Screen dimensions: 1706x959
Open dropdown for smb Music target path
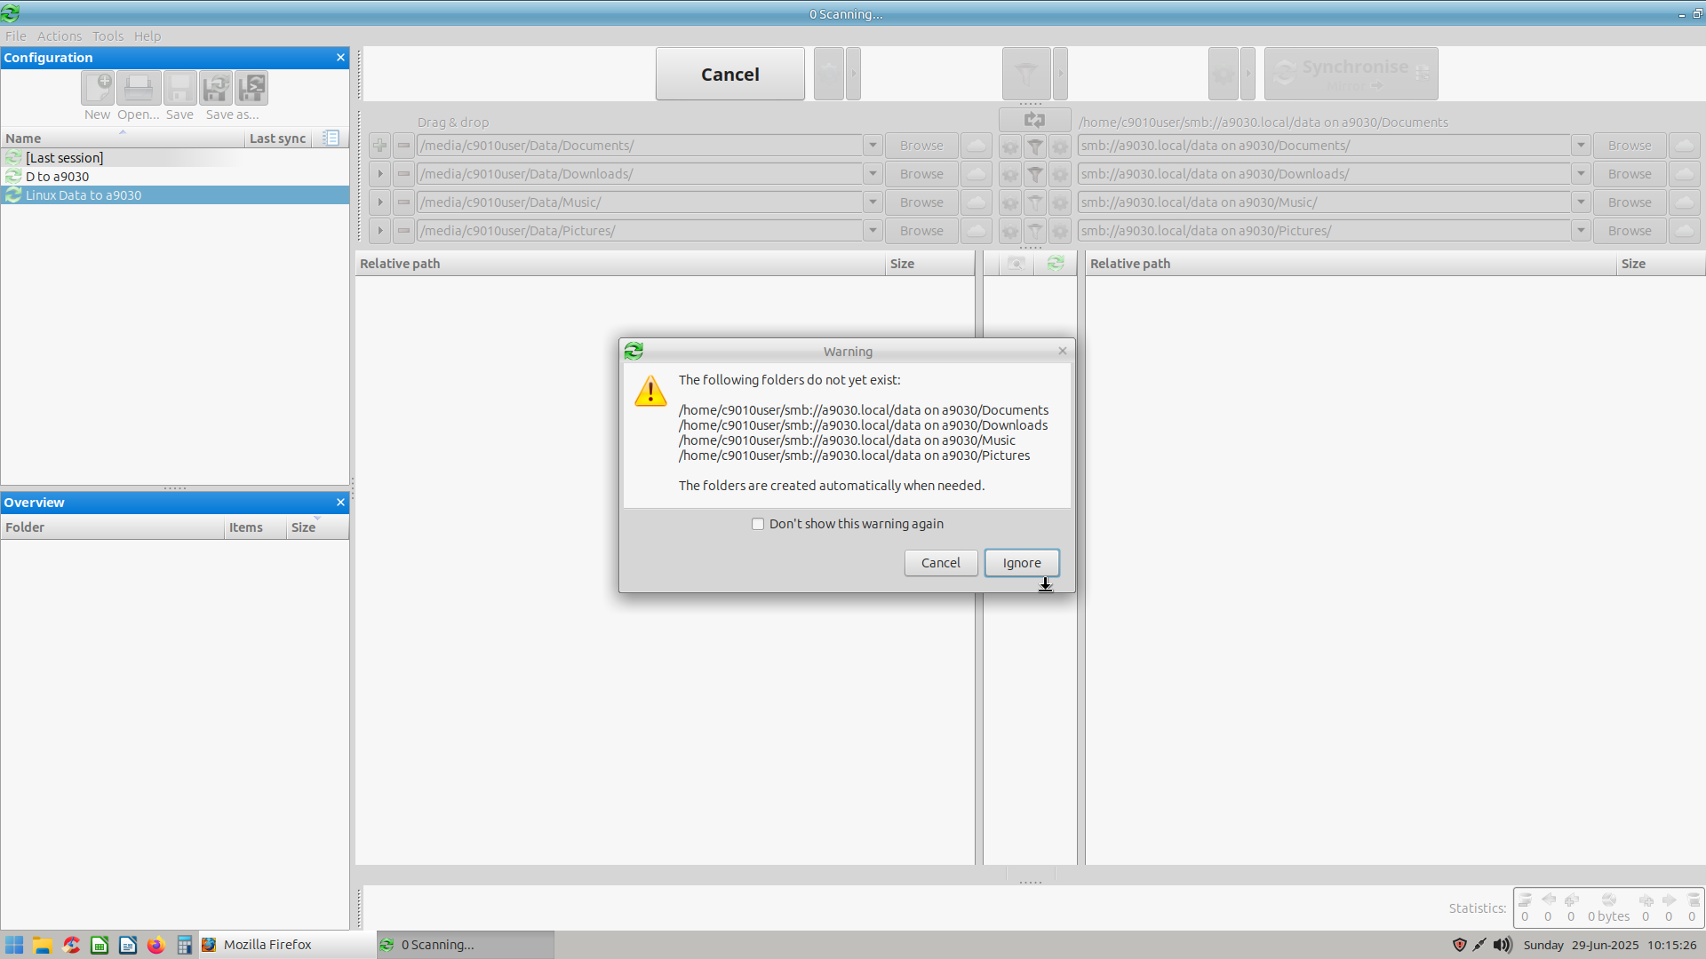[x=1581, y=202]
